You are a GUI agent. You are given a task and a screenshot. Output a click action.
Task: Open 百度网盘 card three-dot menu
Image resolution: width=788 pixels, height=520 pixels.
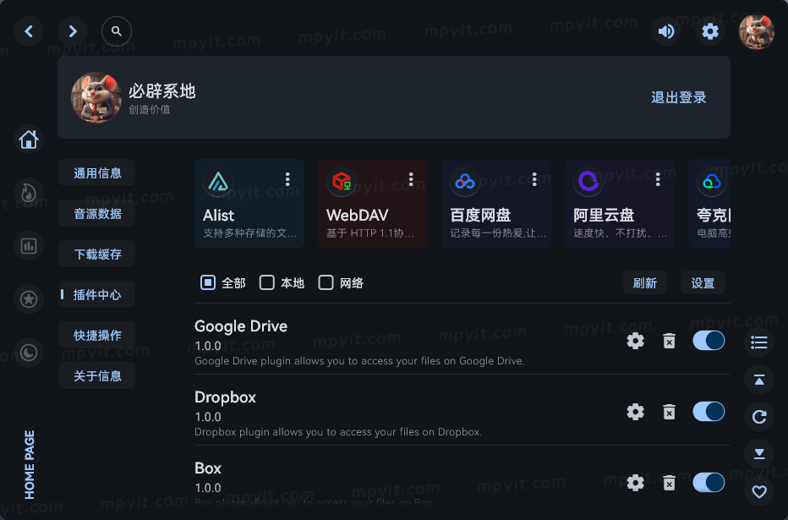pyautogui.click(x=534, y=179)
